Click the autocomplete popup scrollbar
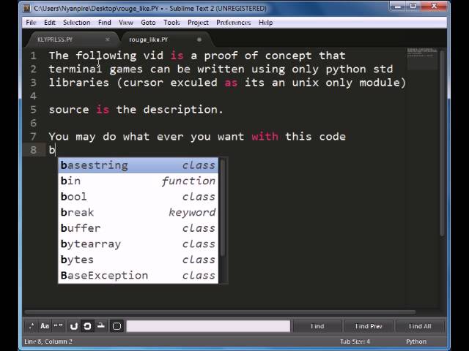 (223, 208)
